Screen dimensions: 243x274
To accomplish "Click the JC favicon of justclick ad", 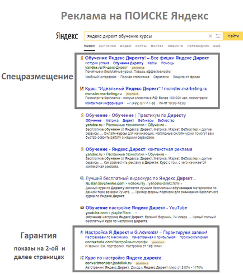I will (x=82, y=258).
